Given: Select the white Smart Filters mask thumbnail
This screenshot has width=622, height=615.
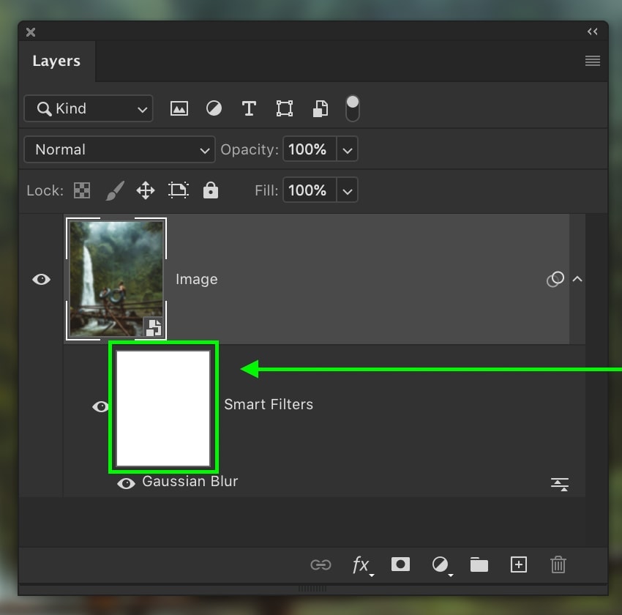Looking at the screenshot, I should tap(163, 409).
